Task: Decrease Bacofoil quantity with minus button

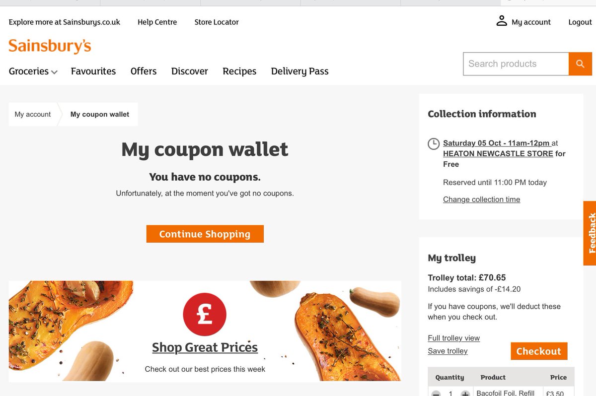Action: [436, 394]
